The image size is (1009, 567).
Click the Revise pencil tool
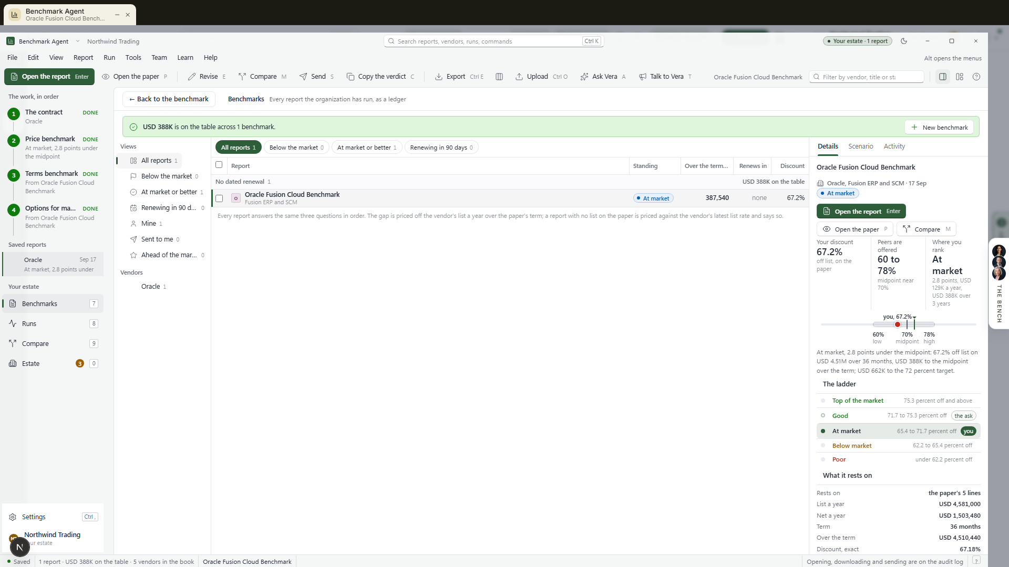click(x=206, y=77)
